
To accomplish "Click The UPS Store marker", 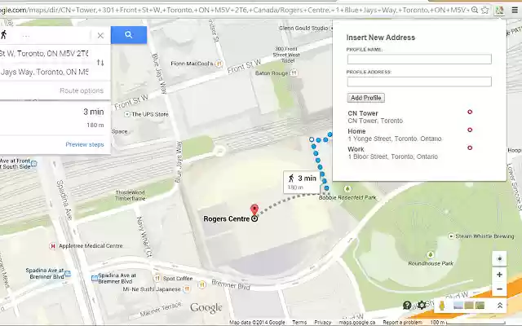I will click(x=127, y=114).
